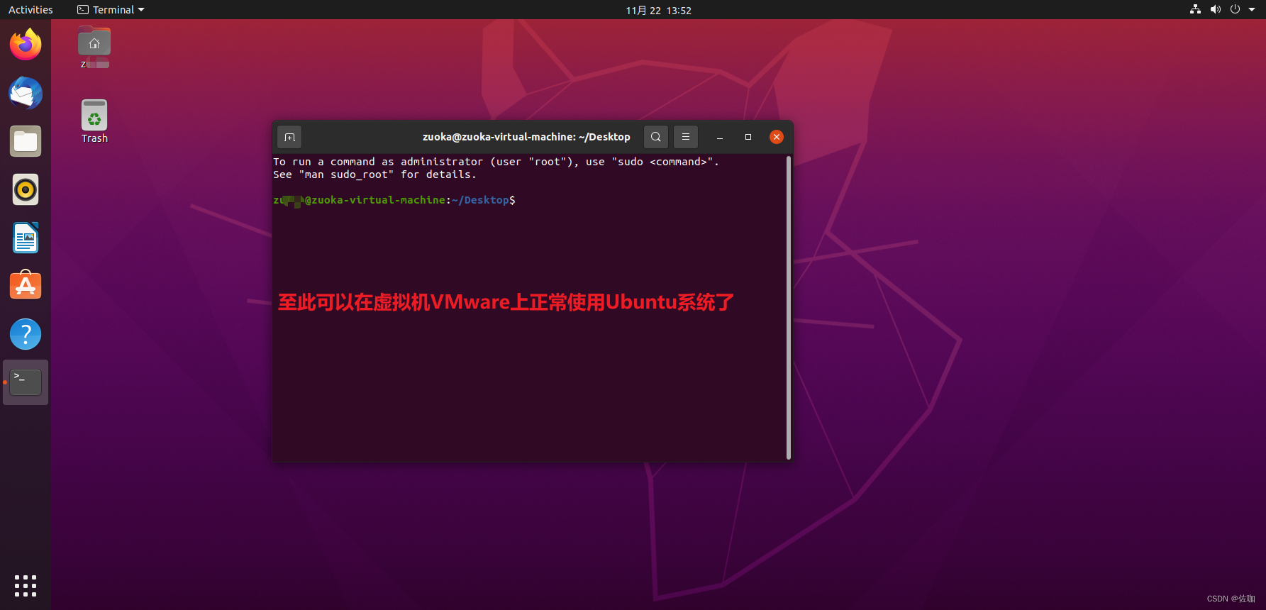Open the Home folder desktop icon
The width and height of the screenshot is (1266, 610).
[x=94, y=48]
